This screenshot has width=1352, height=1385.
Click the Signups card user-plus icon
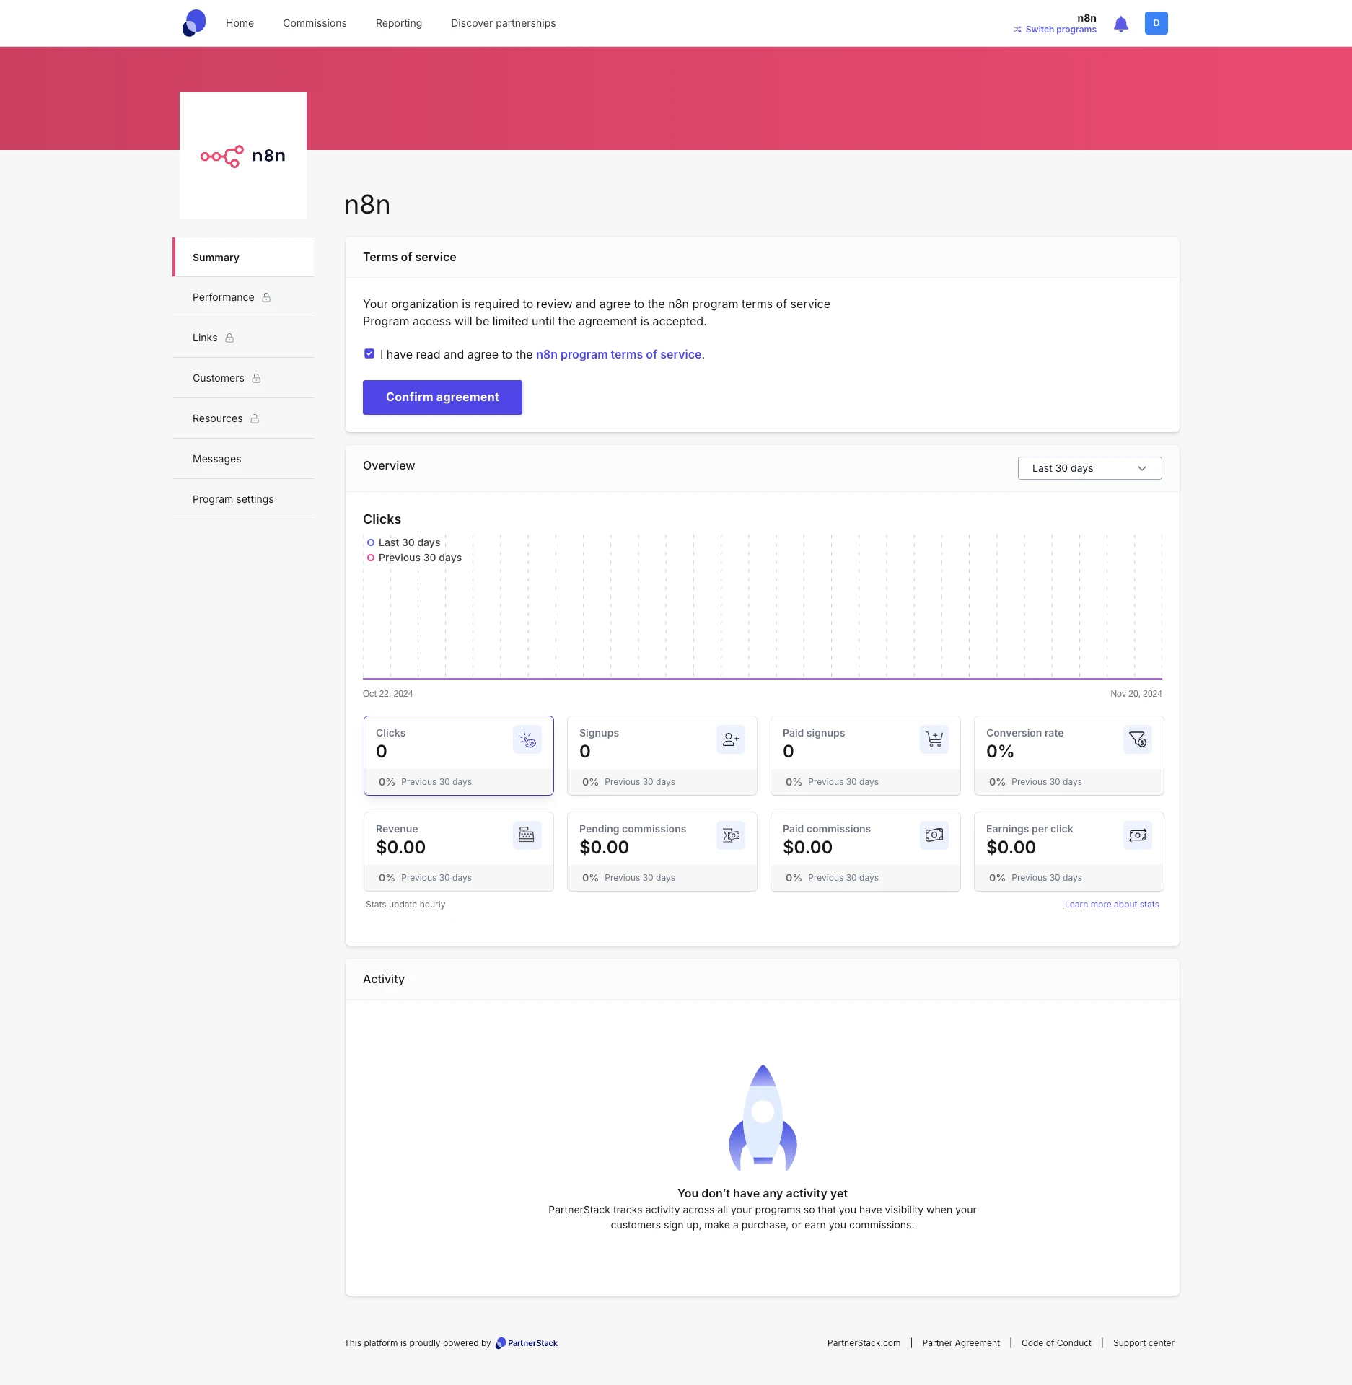730,739
